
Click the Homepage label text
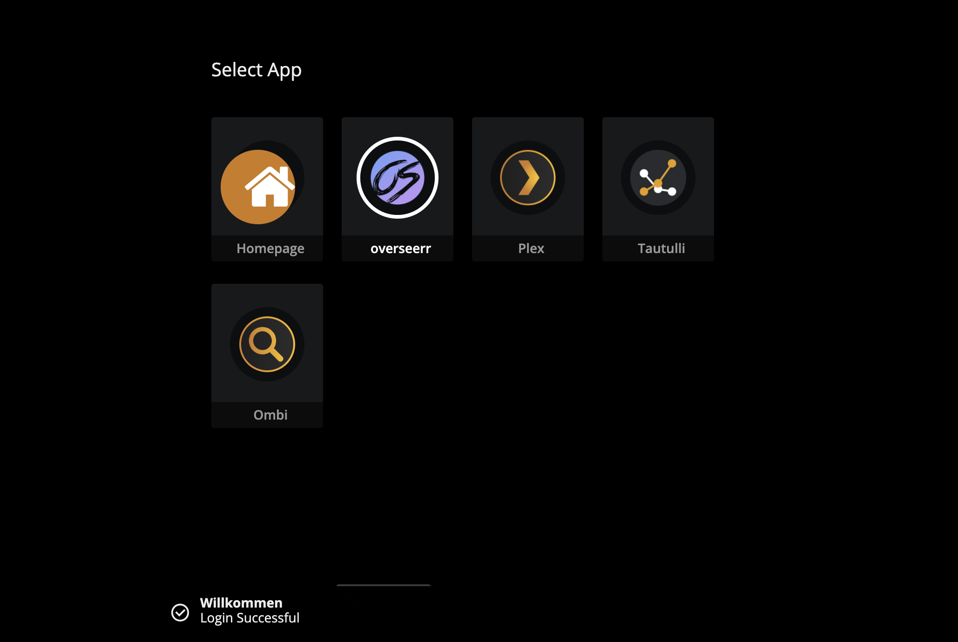click(270, 248)
